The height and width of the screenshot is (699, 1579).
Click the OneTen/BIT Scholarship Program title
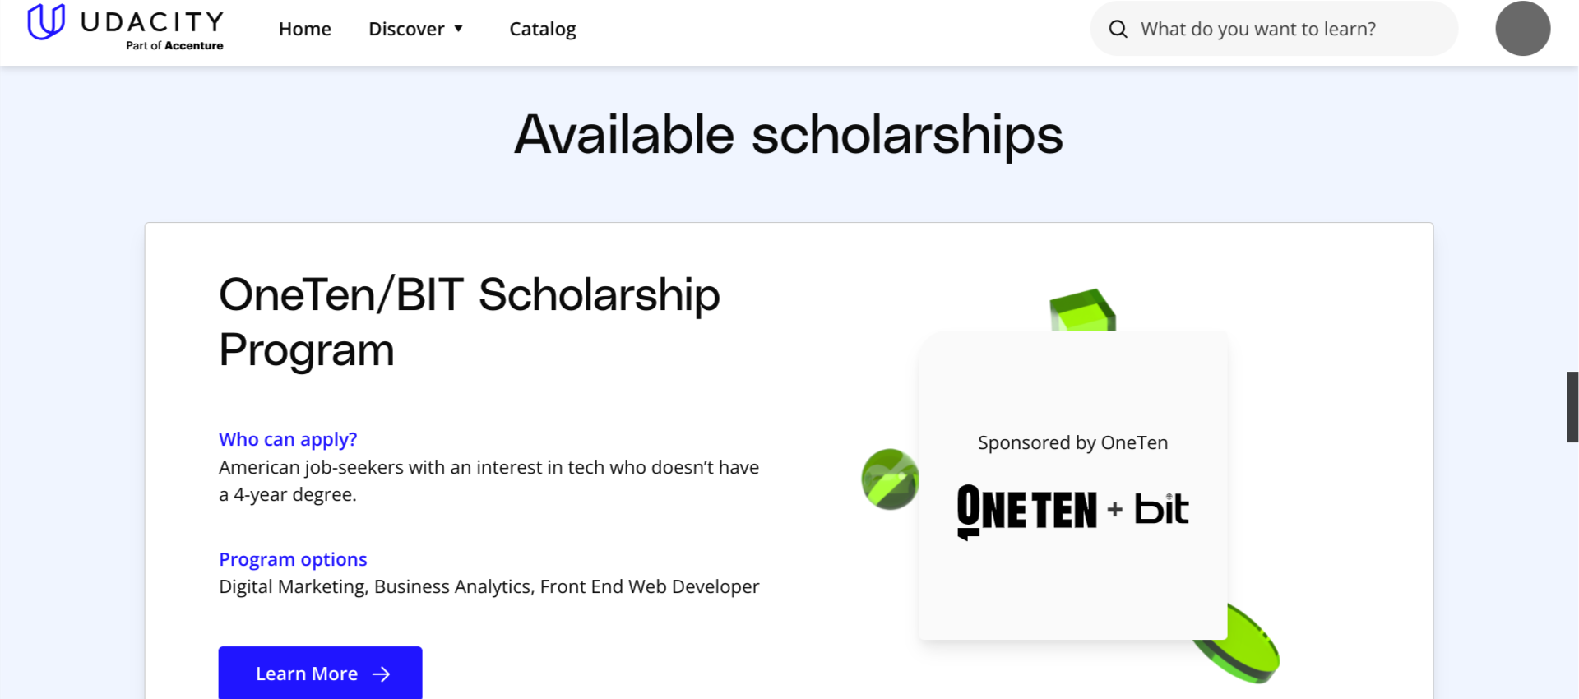[469, 322]
